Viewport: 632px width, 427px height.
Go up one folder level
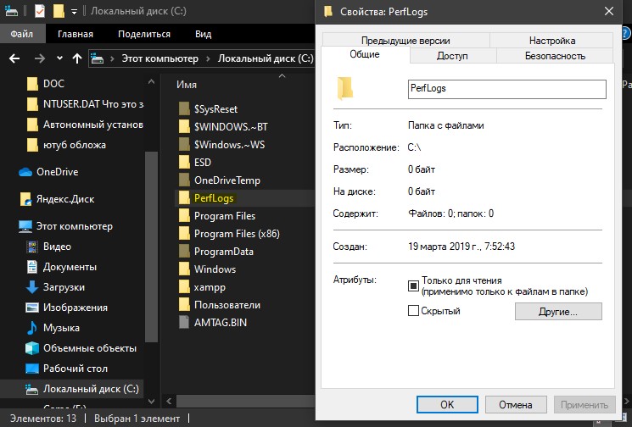click(77, 58)
